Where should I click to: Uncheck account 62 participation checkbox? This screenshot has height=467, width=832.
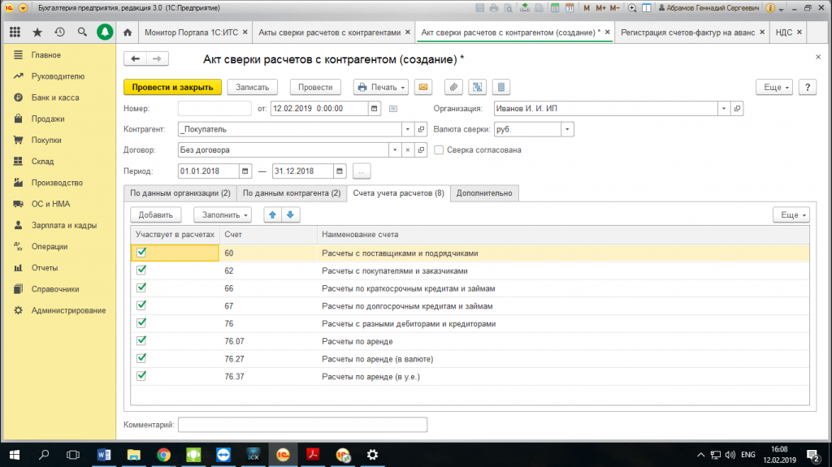point(141,270)
